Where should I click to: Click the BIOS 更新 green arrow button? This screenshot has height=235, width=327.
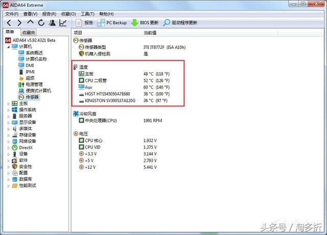pos(145,23)
